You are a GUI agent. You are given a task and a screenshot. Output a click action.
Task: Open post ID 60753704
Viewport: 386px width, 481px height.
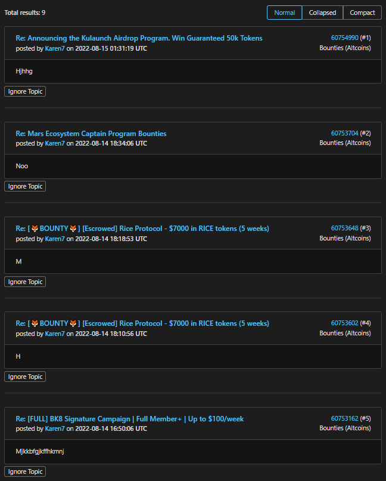(344, 133)
